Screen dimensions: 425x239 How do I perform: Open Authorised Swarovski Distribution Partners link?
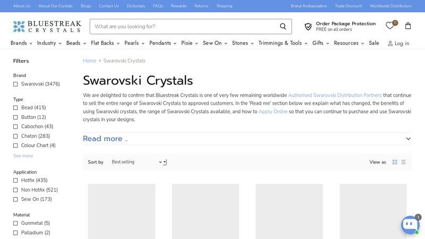(x=335, y=96)
